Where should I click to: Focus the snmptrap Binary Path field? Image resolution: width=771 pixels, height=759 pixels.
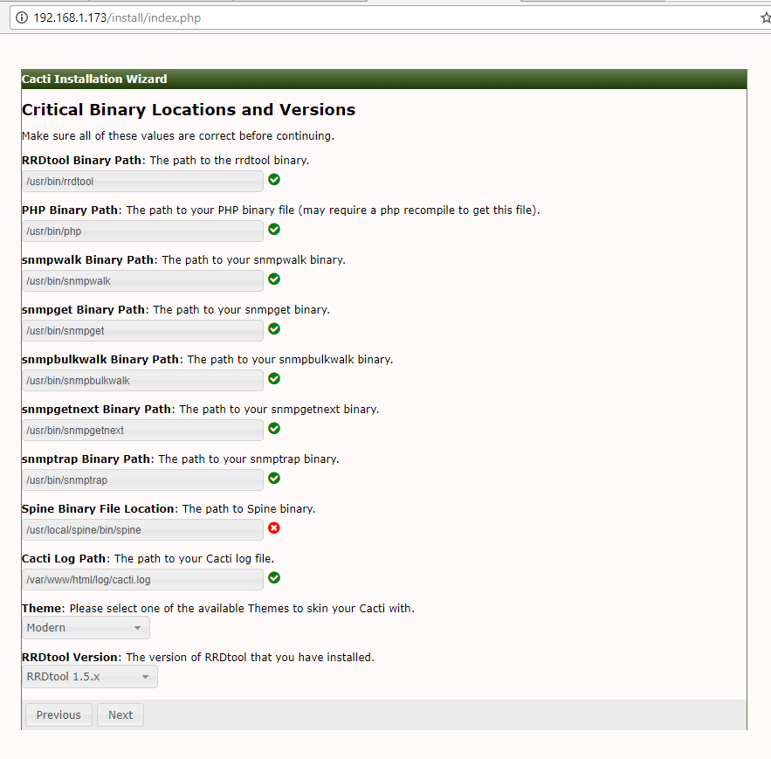(x=142, y=480)
